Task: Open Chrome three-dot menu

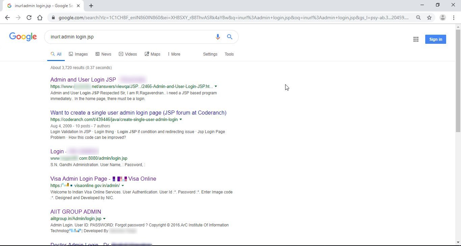Action: coord(454,18)
